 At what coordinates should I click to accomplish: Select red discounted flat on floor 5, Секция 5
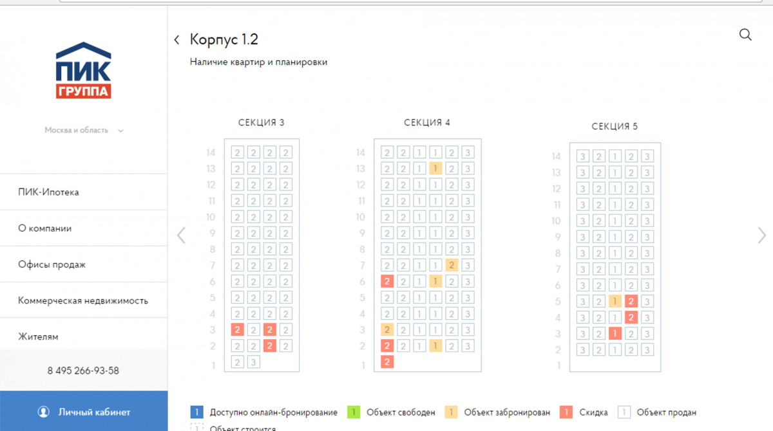point(631,301)
